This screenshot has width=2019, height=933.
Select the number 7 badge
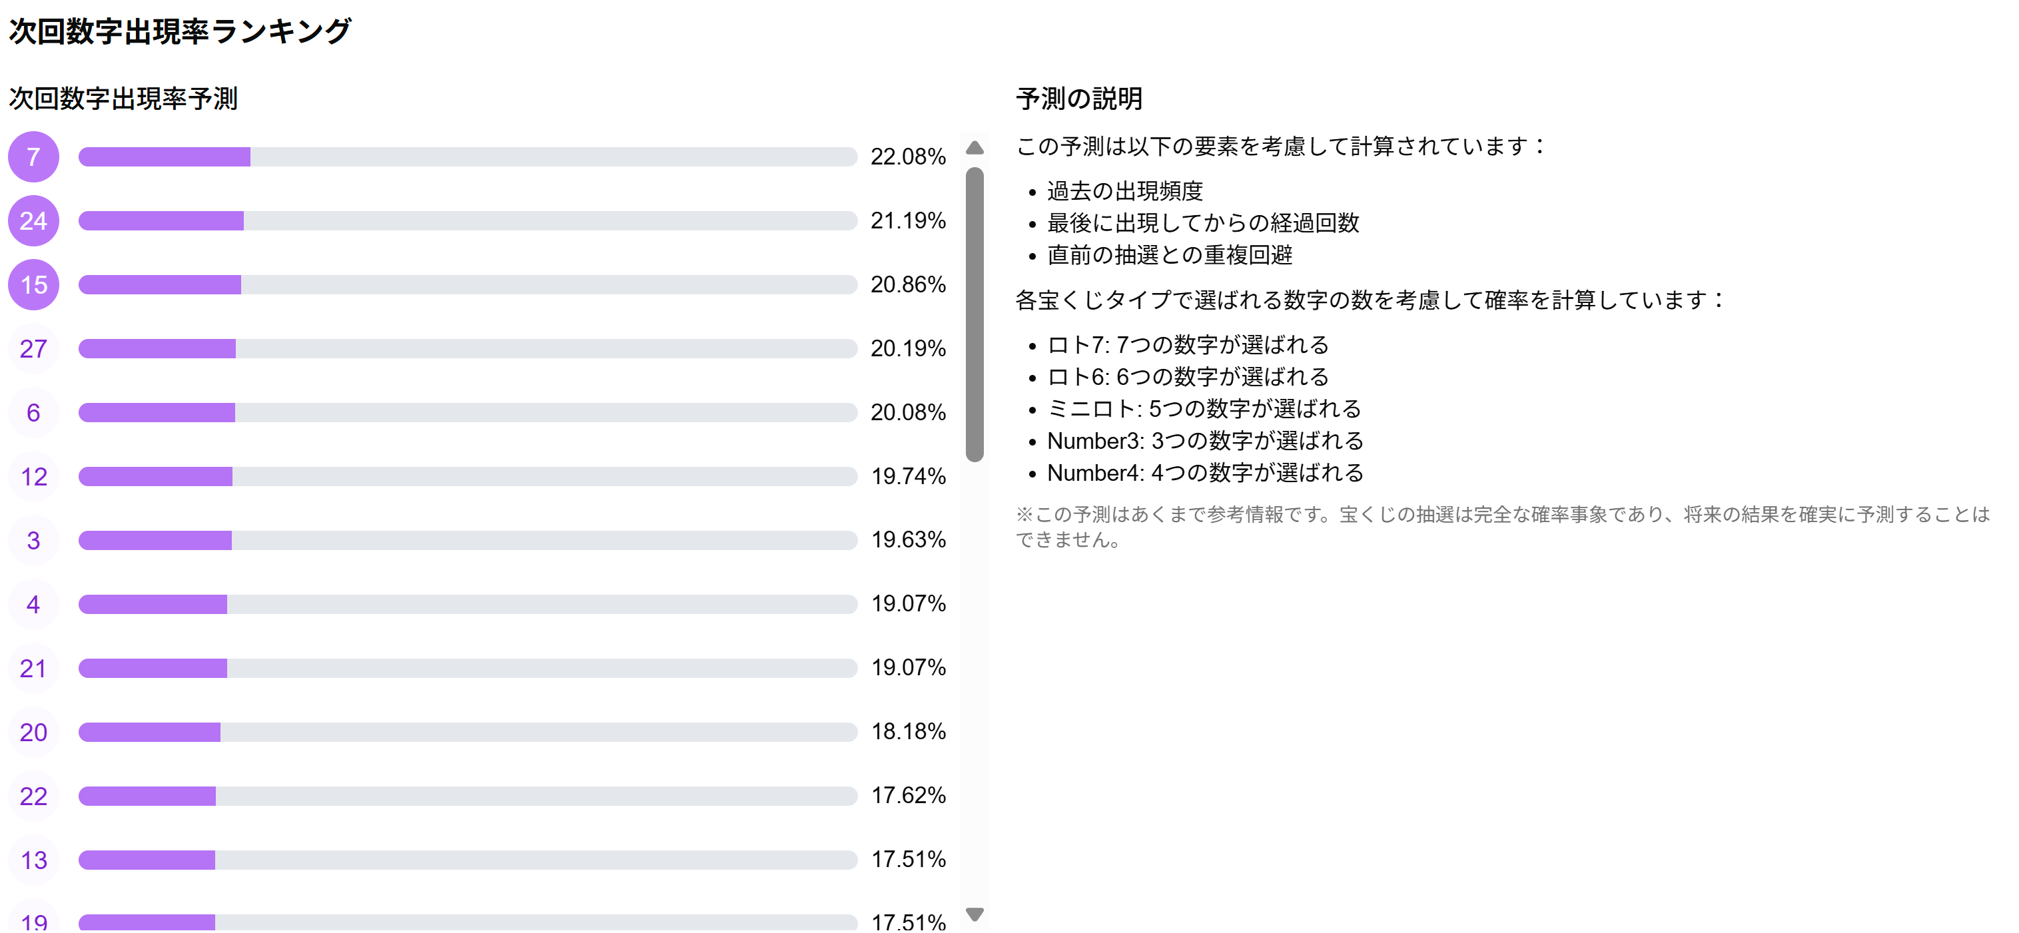click(33, 156)
